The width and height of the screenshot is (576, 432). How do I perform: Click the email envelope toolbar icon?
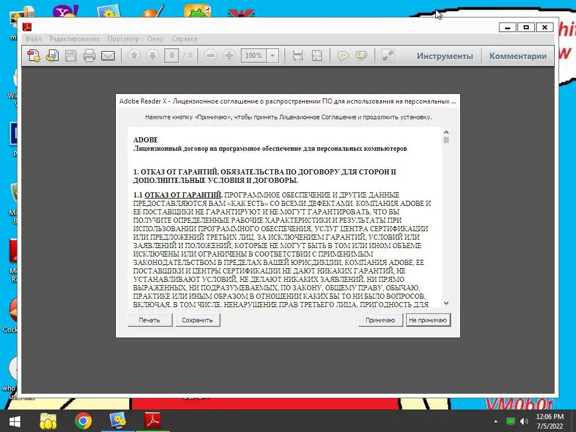(x=108, y=56)
